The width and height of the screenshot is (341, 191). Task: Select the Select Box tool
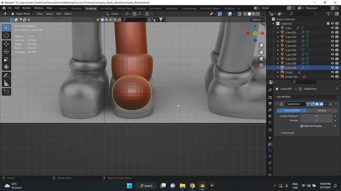(x=6, y=28)
